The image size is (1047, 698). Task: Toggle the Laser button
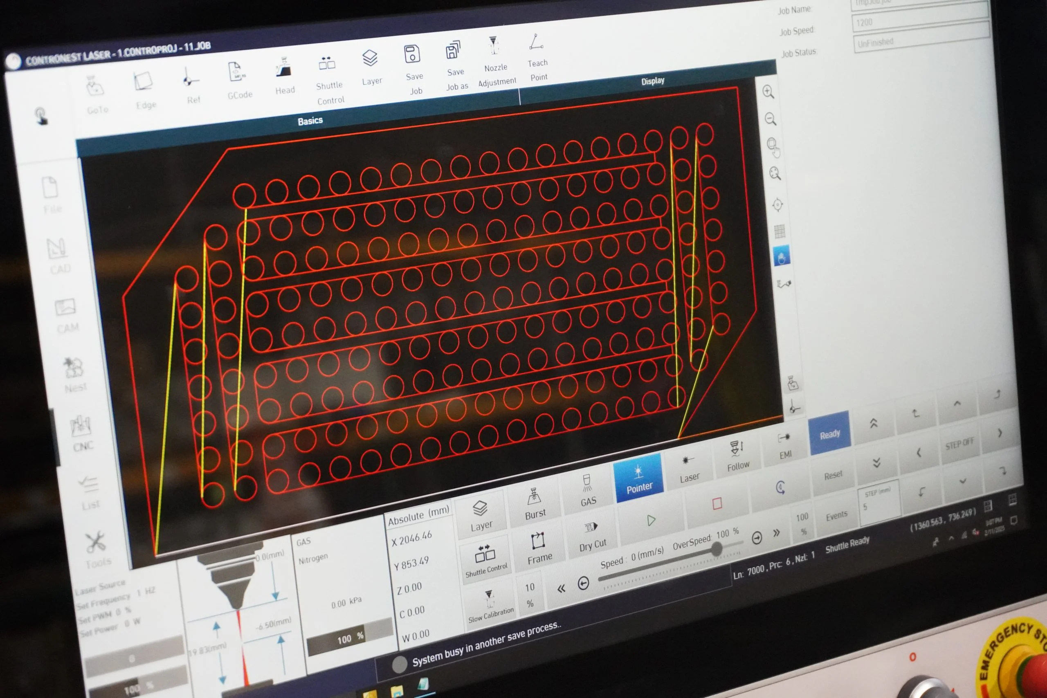pos(689,469)
